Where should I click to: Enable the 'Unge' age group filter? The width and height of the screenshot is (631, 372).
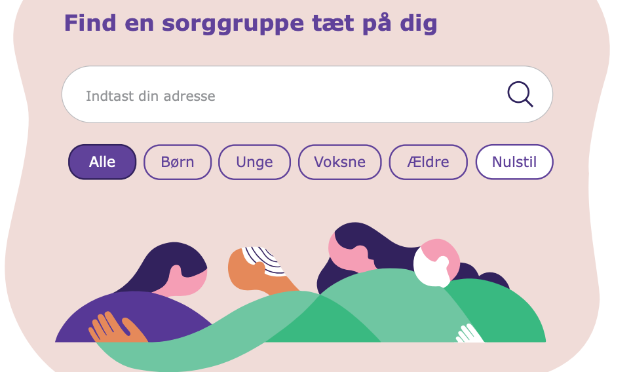tap(254, 162)
